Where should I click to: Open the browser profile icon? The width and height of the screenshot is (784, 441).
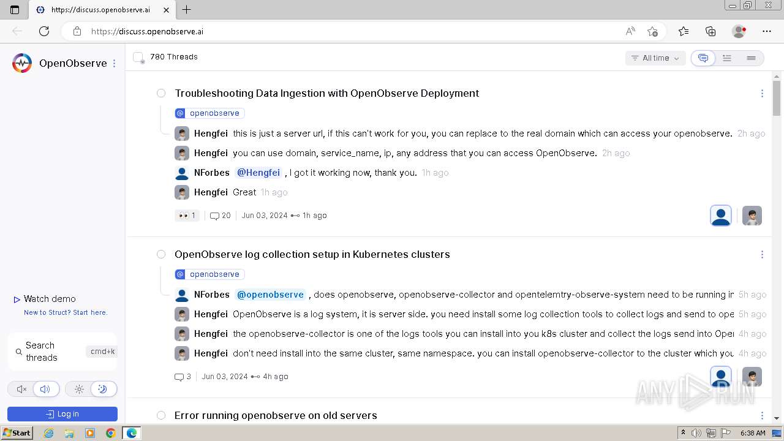pyautogui.click(x=739, y=31)
